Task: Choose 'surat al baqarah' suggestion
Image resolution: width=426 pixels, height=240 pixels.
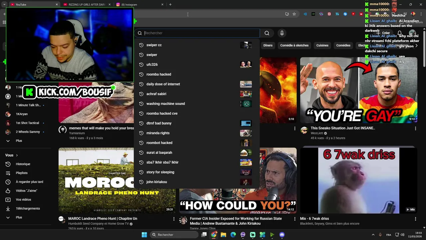Action: click(197, 153)
